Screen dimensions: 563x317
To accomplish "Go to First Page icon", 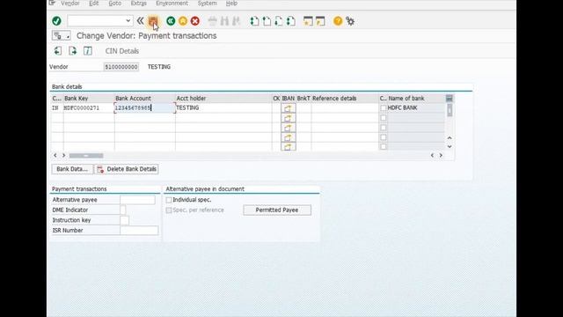I will click(254, 21).
